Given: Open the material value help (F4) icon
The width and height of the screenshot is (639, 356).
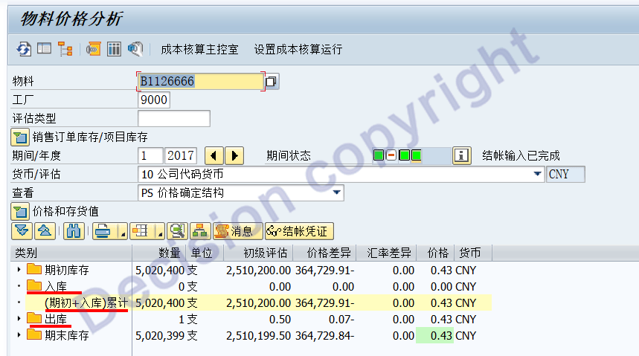Looking at the screenshot, I should 272,81.
